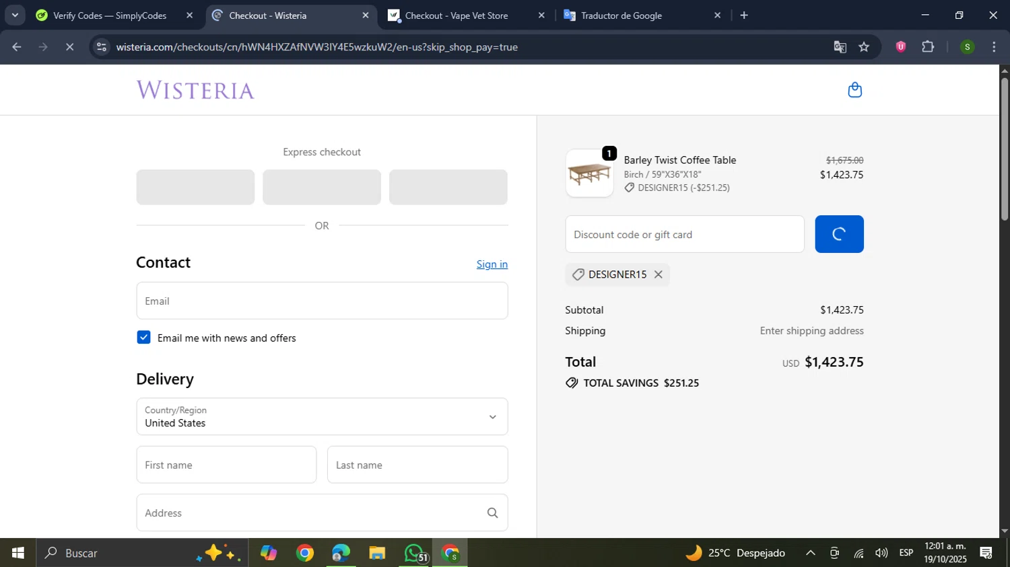Switch to Traductor de Google tab

tap(621, 15)
